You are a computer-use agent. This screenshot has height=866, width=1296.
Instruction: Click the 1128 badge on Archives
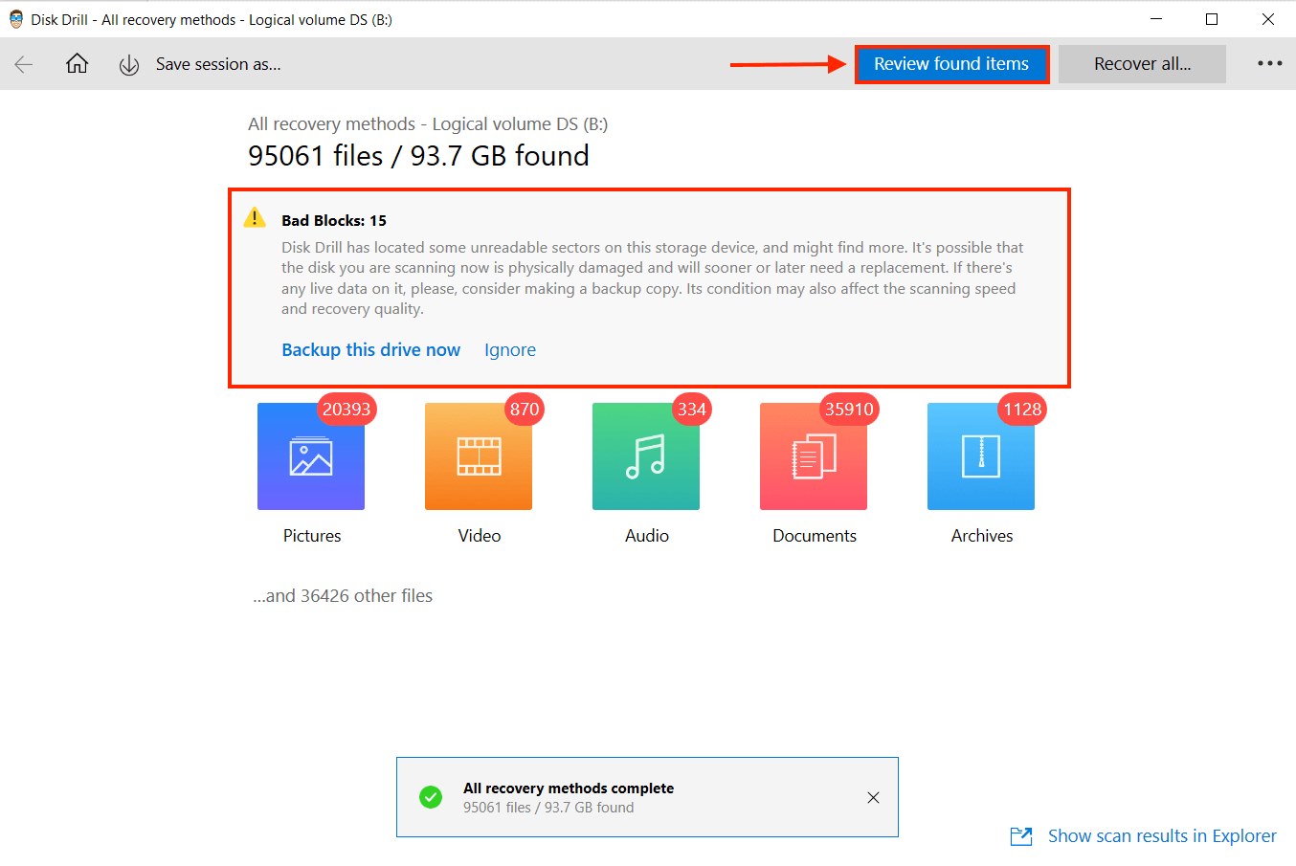click(1022, 410)
